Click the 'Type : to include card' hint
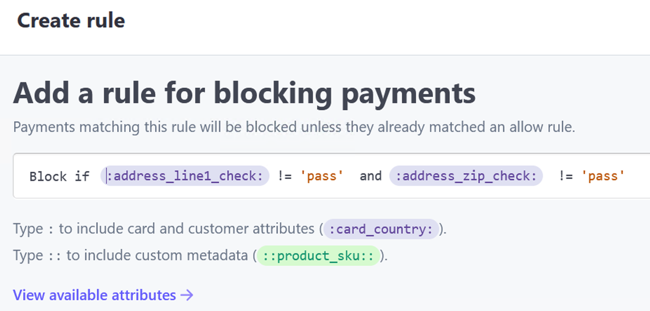Screen dimensions: 650x311 tap(166, 229)
